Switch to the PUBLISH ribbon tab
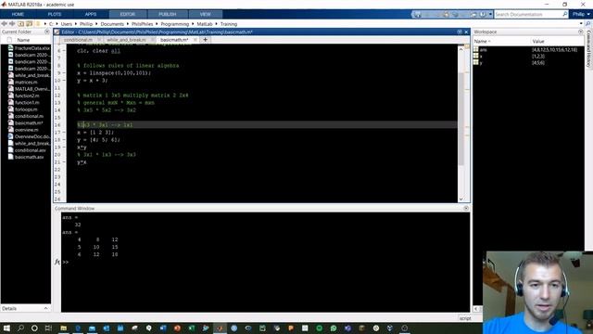This screenshot has height=334, width=593. (167, 15)
